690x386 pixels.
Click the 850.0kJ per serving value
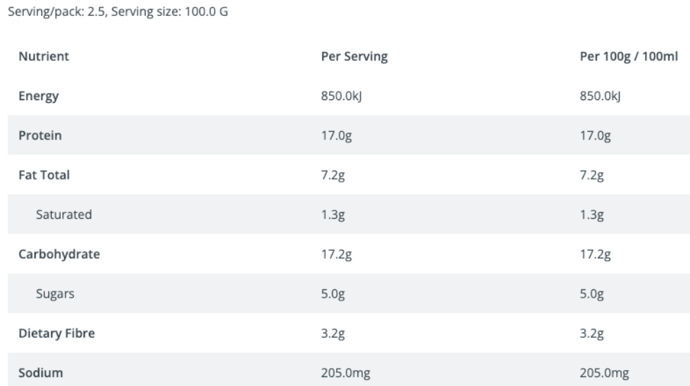point(341,96)
